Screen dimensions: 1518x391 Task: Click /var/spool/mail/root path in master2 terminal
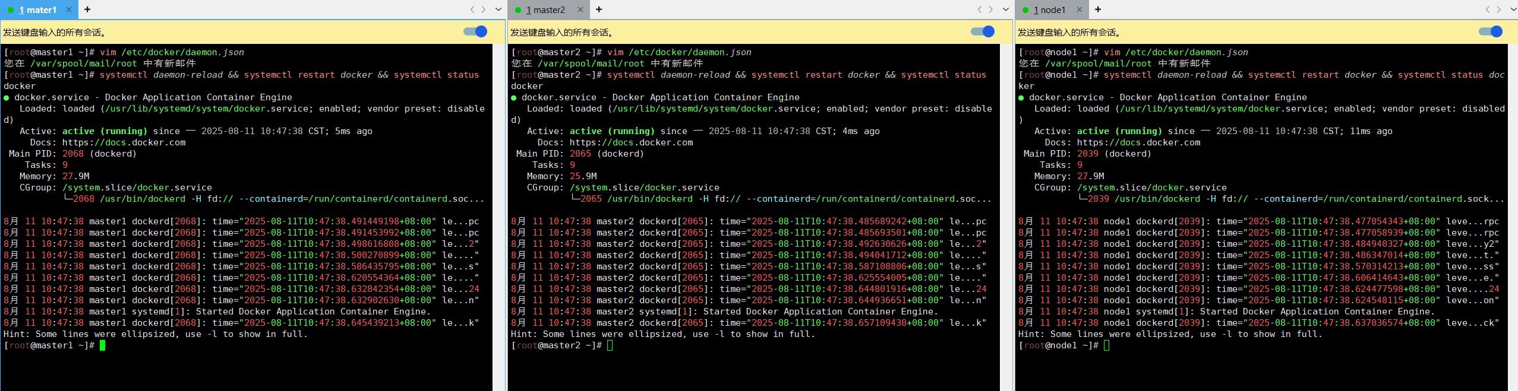[591, 63]
